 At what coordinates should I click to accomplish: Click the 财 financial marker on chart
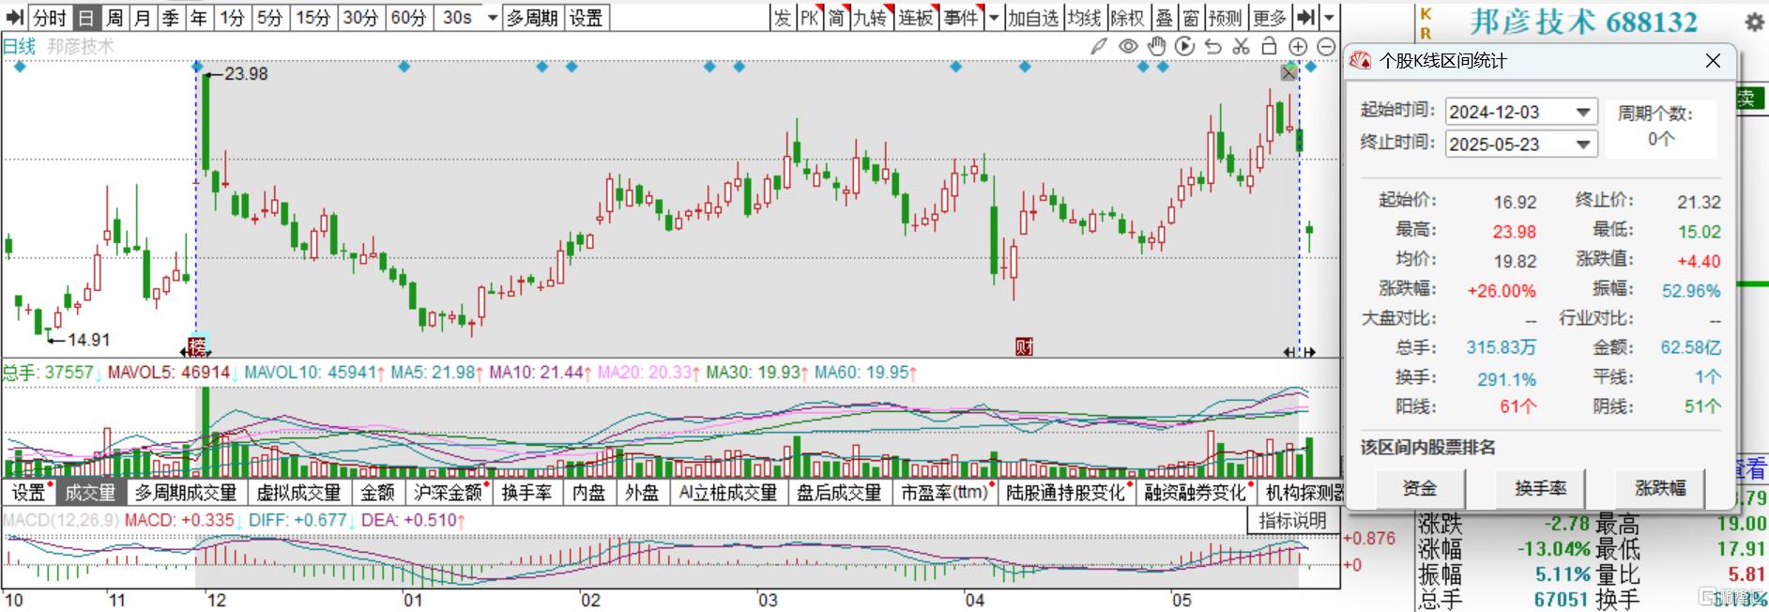pos(1024,347)
